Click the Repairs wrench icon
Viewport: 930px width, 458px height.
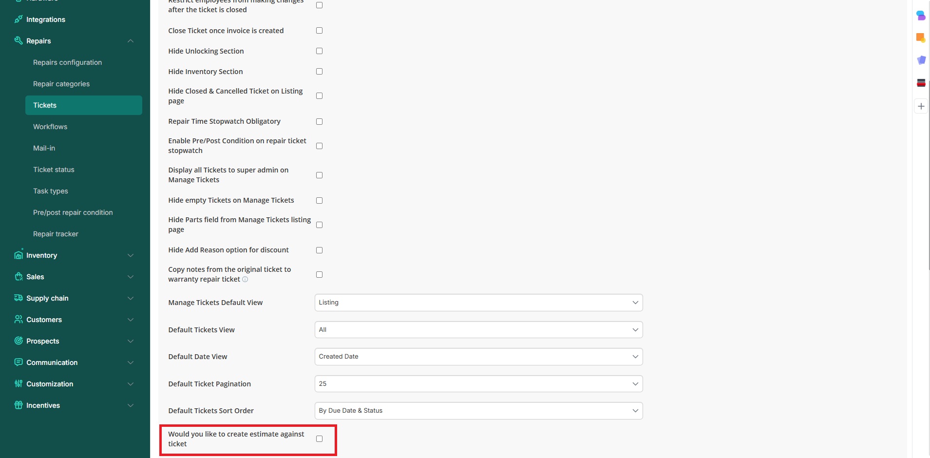point(19,40)
